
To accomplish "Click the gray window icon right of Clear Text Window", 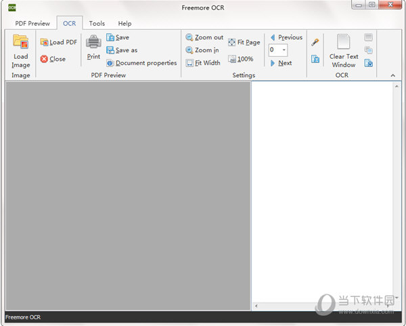I will (x=369, y=37).
